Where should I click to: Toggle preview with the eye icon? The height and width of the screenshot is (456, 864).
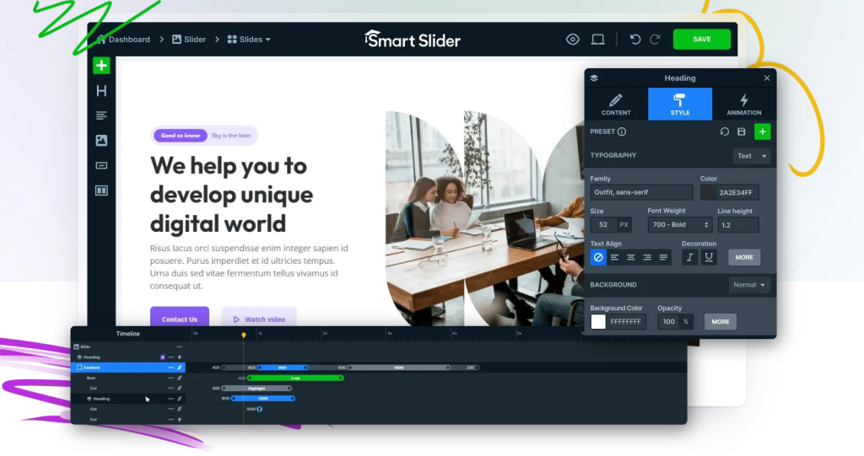coord(573,40)
